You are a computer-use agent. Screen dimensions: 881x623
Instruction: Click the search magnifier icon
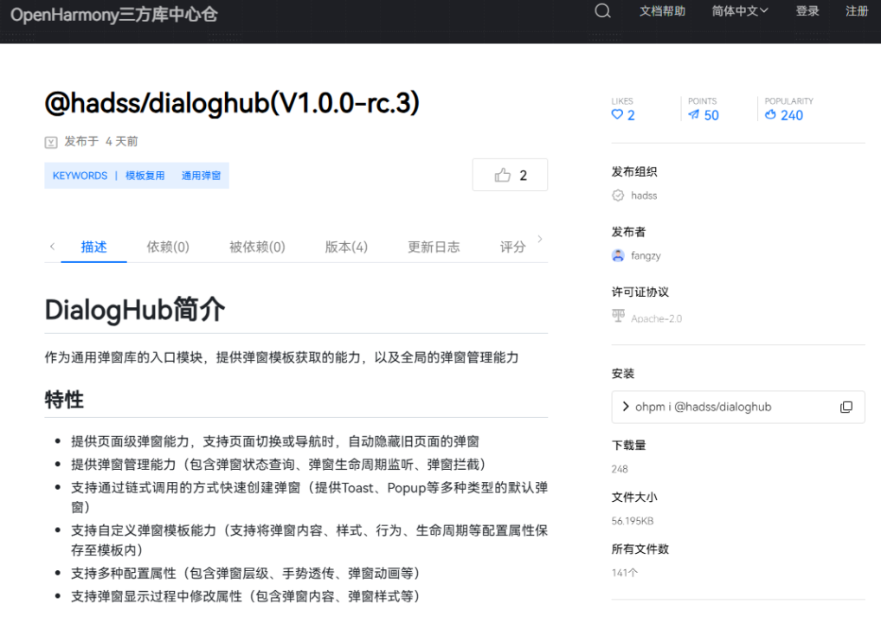[x=602, y=11]
